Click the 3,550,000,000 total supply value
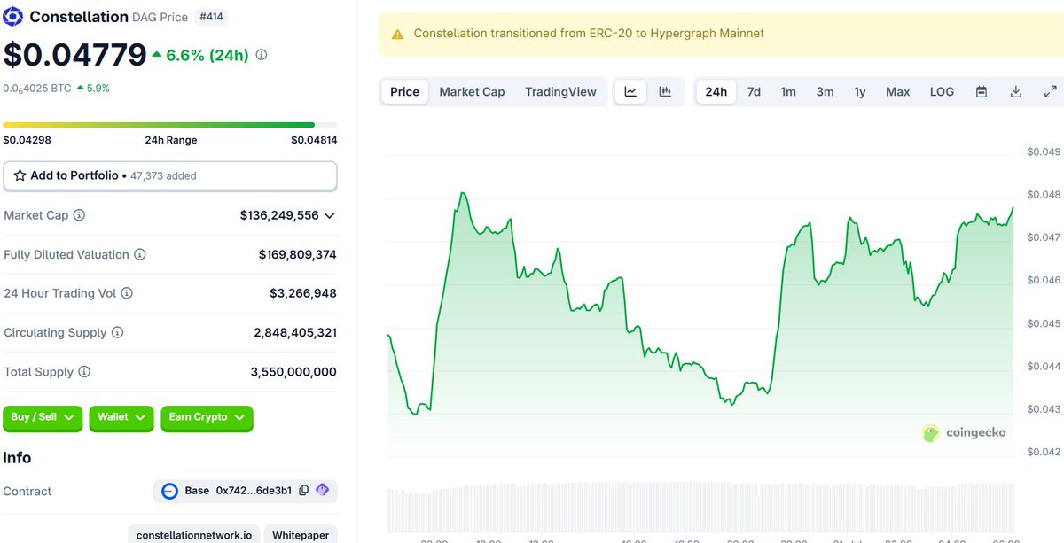The image size is (1064, 543). coord(293,372)
